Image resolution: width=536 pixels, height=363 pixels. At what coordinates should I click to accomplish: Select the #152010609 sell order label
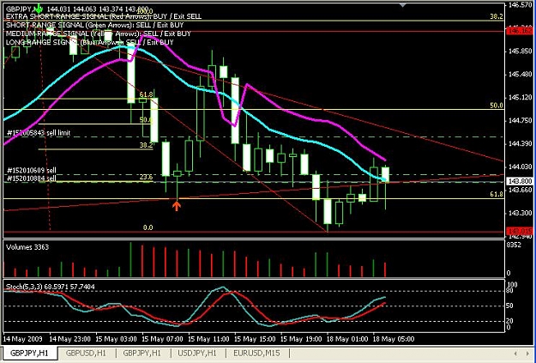[x=32, y=171]
